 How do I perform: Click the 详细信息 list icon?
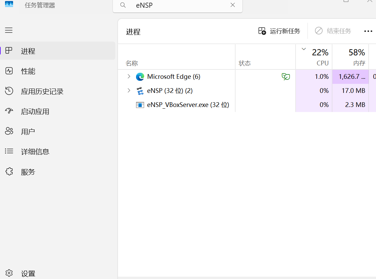[x=9, y=151]
